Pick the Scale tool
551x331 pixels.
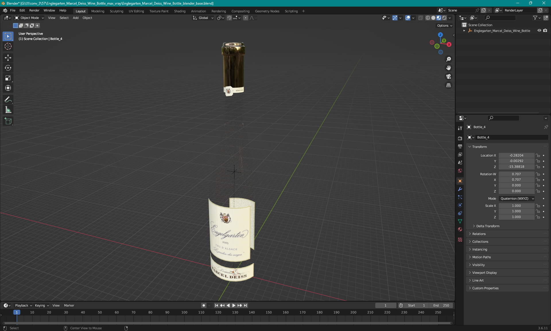(x=8, y=78)
